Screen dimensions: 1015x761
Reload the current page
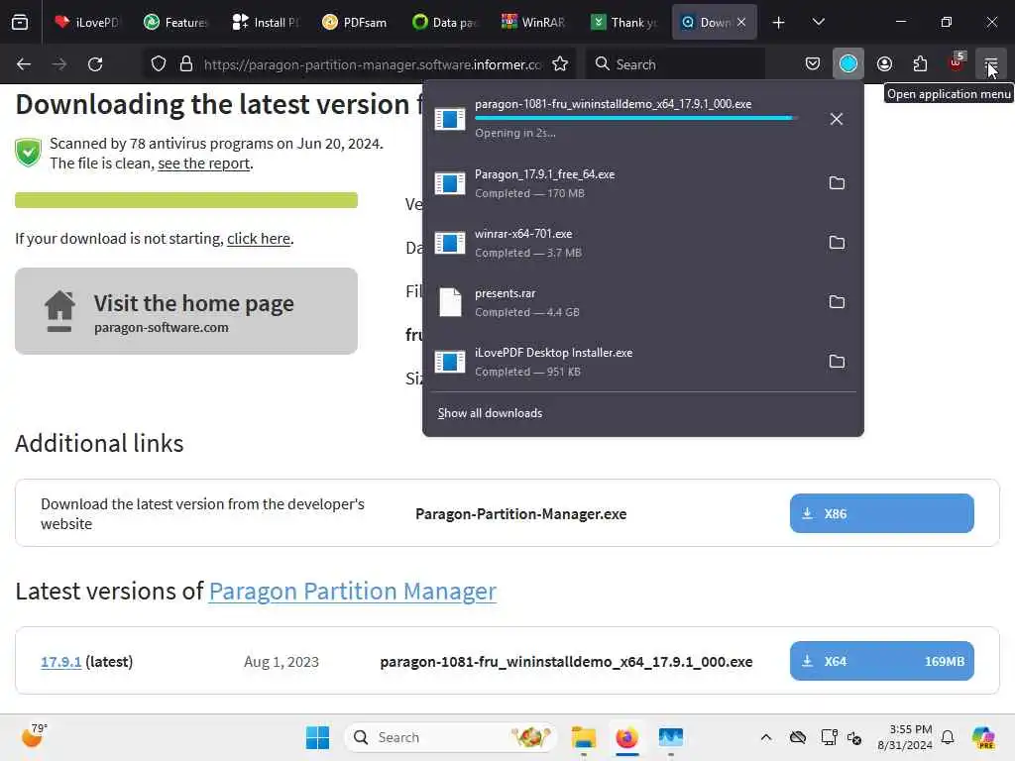pos(95,64)
